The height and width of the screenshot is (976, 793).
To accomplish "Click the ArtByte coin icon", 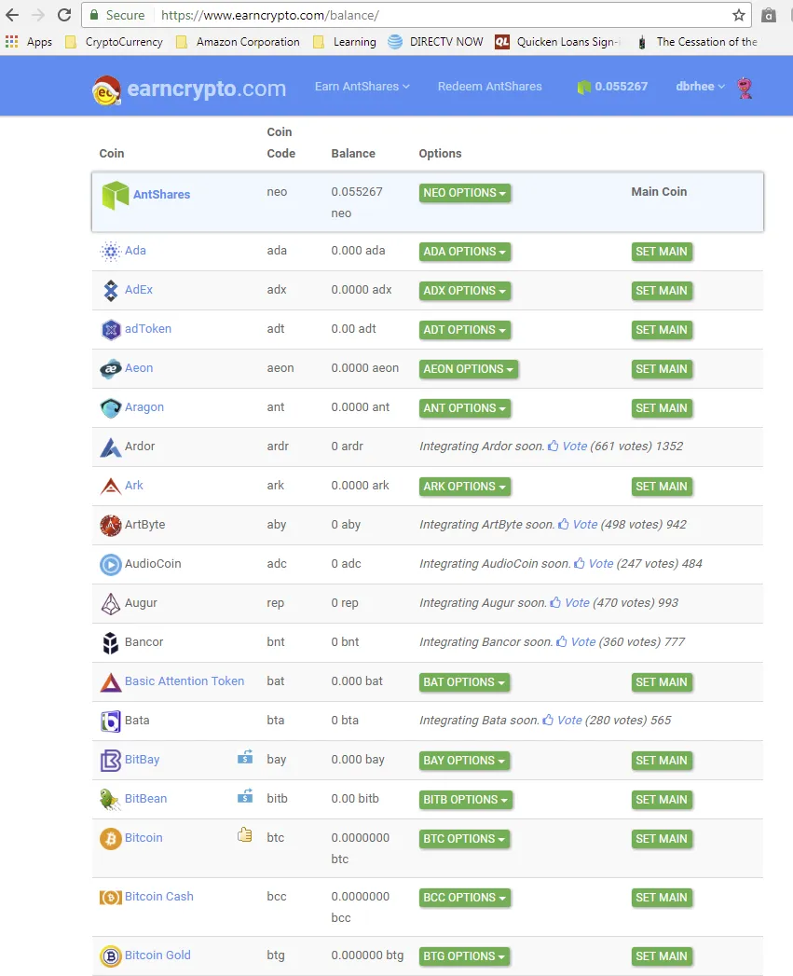I will click(x=111, y=526).
